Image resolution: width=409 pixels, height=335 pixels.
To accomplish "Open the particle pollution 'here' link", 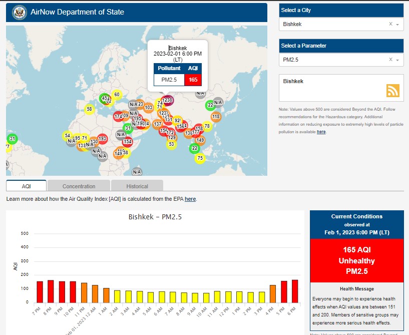I will tap(321, 132).
